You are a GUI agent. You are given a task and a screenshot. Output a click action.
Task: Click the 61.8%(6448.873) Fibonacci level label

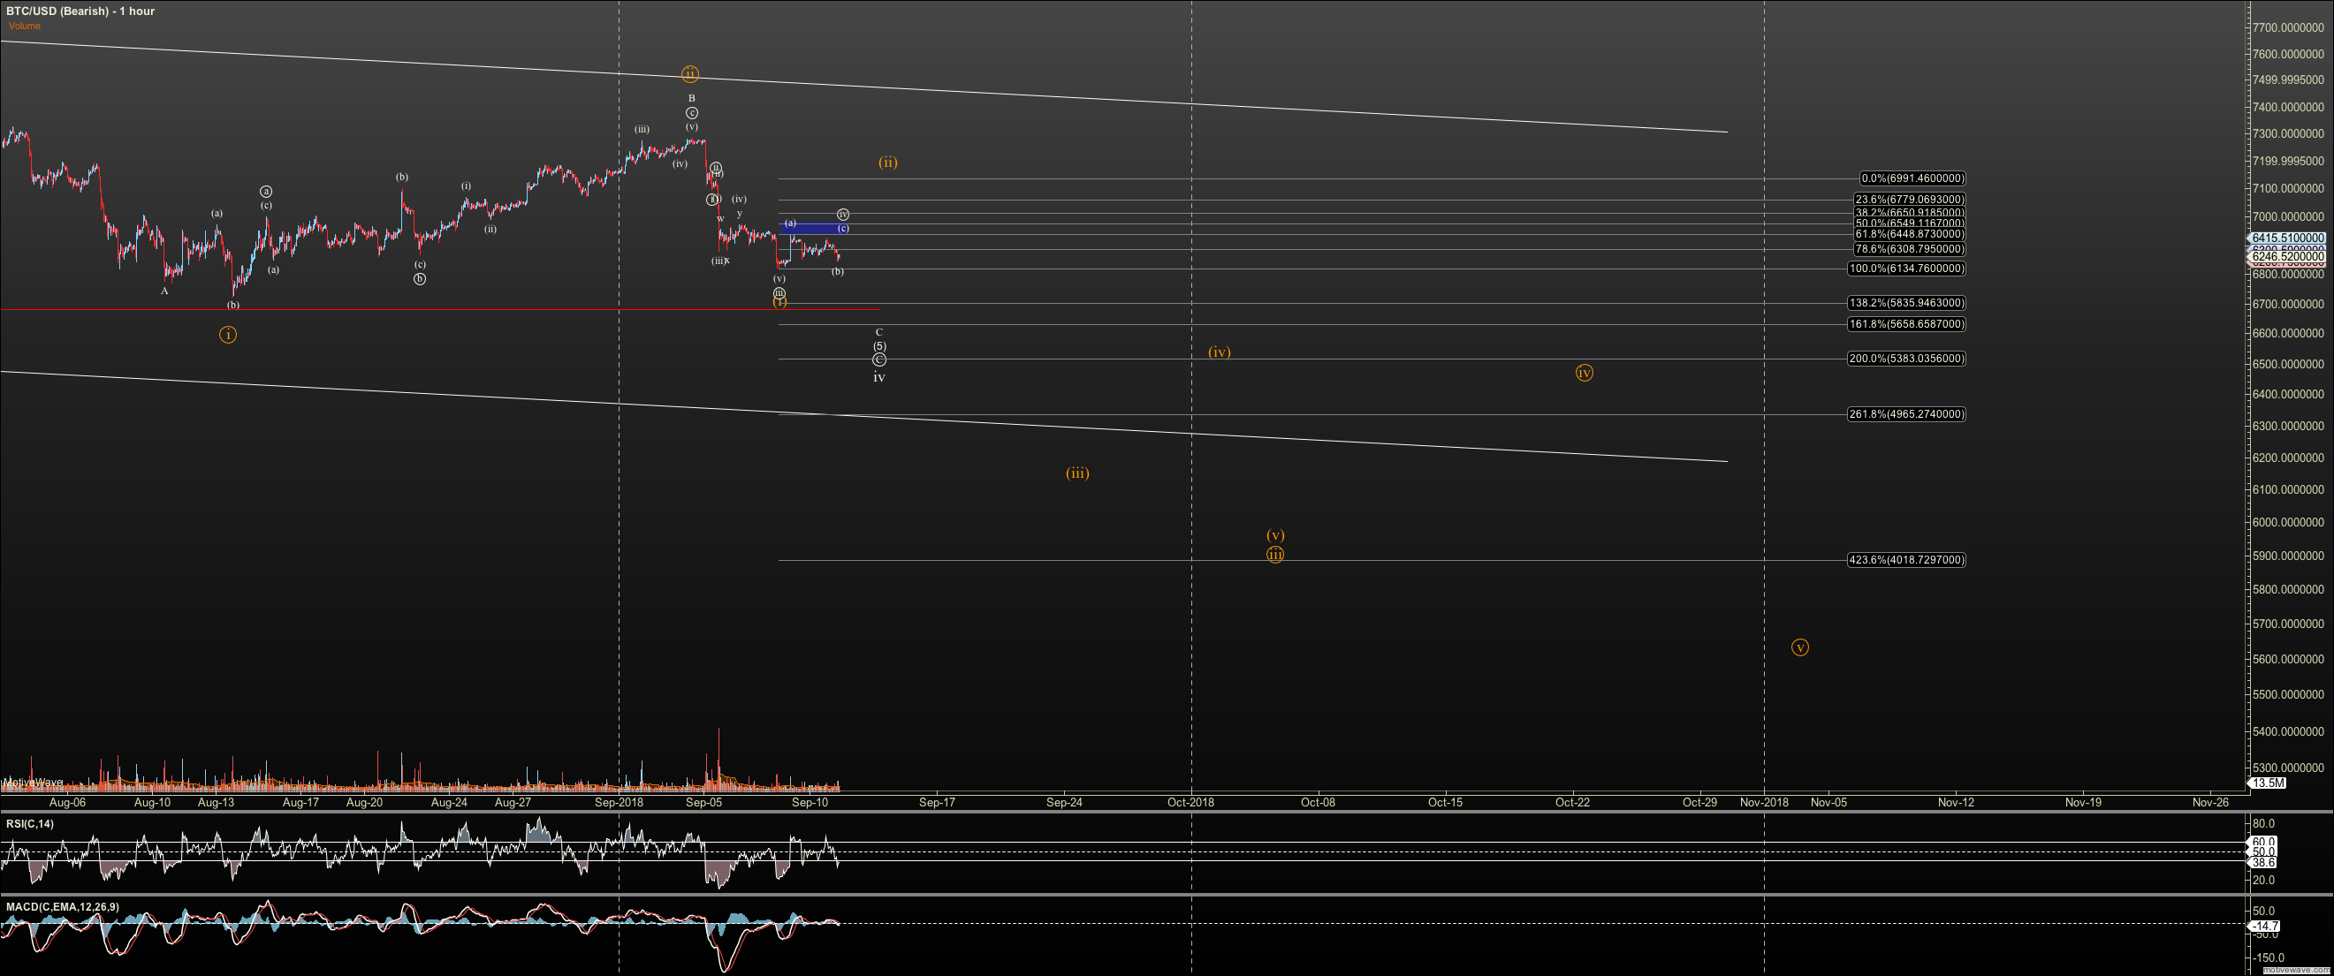click(1909, 233)
